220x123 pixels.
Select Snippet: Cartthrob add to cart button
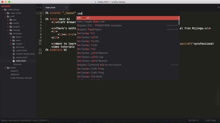[128, 65]
